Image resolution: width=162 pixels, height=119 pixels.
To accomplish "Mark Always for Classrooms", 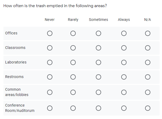I will pos(124,48).
